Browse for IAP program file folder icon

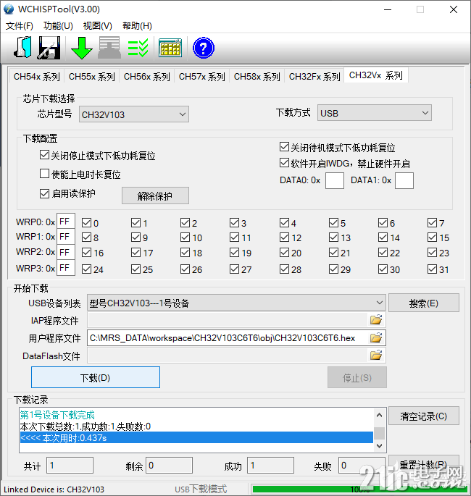(376, 320)
